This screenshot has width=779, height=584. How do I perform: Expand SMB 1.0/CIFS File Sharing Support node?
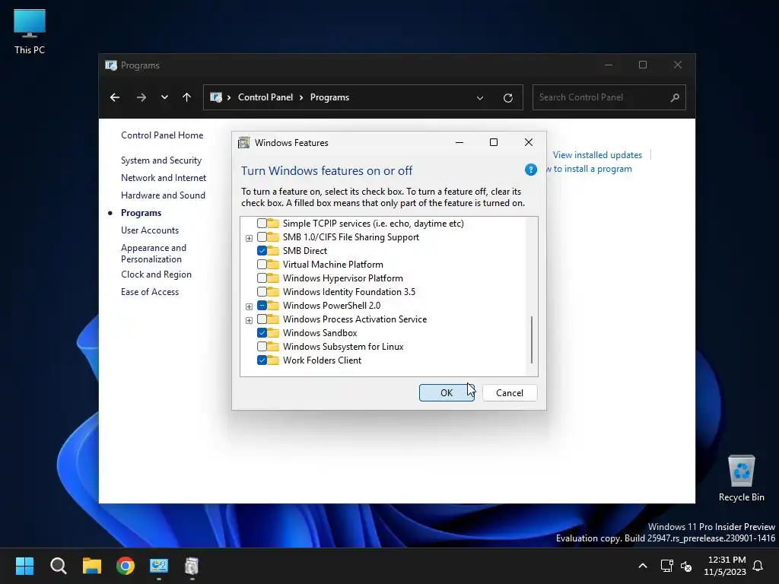coord(249,238)
